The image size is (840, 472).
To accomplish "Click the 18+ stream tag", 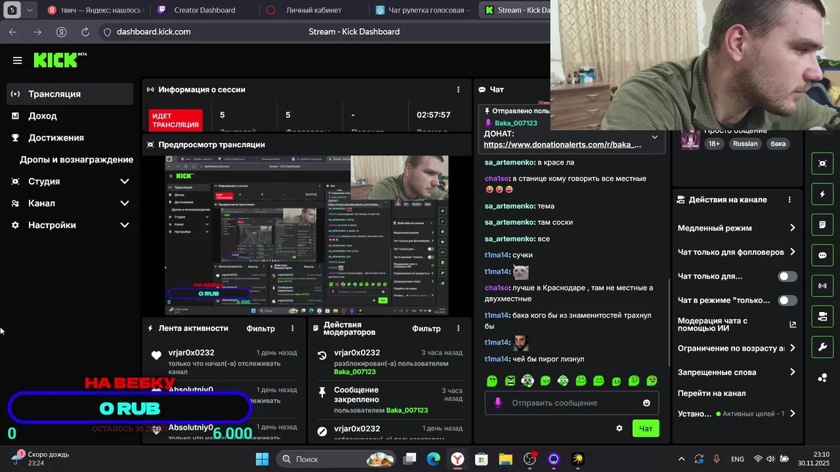I will (714, 144).
